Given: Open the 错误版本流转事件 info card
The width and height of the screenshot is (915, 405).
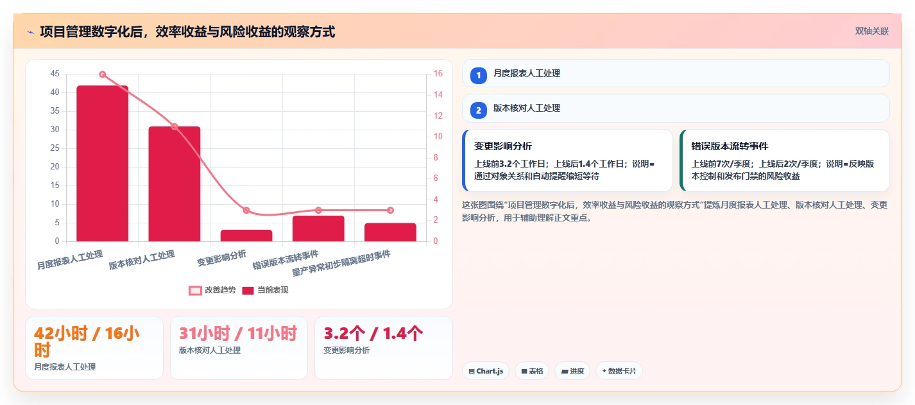Looking at the screenshot, I should pyautogui.click(x=785, y=160).
